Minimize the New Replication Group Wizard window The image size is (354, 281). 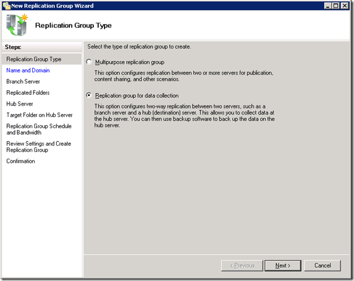tap(328, 5)
